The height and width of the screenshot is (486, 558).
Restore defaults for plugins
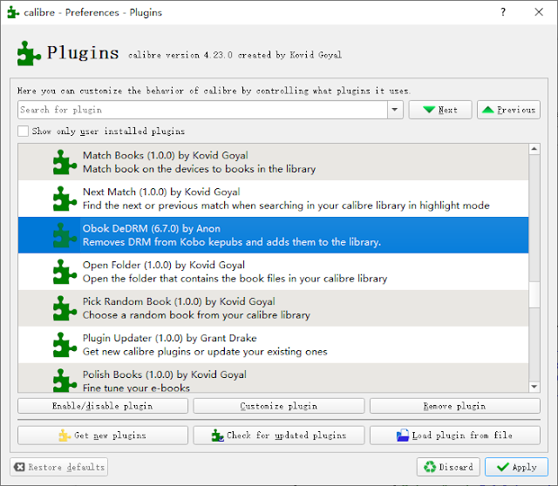[59, 467]
